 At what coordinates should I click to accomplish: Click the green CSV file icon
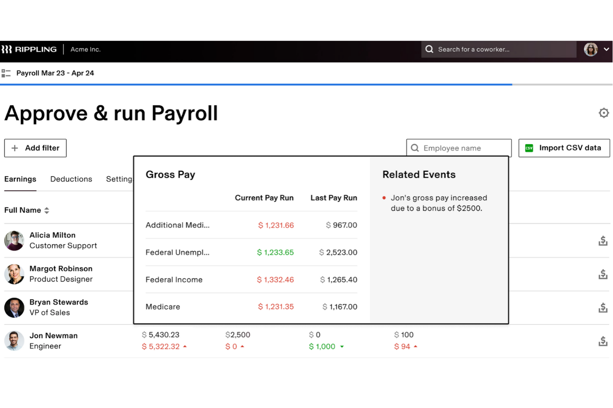[529, 148]
